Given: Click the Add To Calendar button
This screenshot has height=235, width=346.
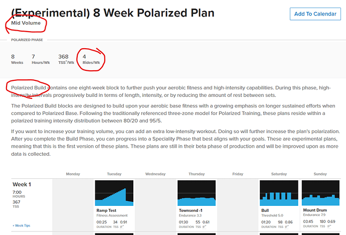Looking at the screenshot, I should pos(315,14).
